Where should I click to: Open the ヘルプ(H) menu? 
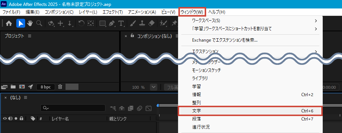[217, 12]
